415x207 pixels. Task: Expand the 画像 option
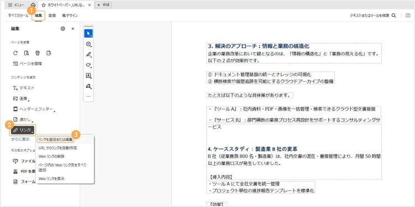pos(21,98)
